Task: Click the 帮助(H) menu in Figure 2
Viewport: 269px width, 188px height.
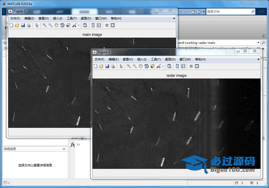Action: coord(201,59)
